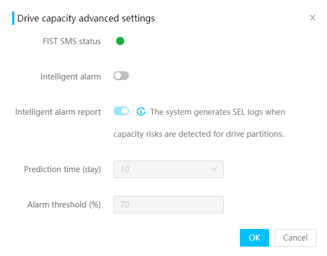
Task: Click the SEL logs description text
Action: (218, 112)
